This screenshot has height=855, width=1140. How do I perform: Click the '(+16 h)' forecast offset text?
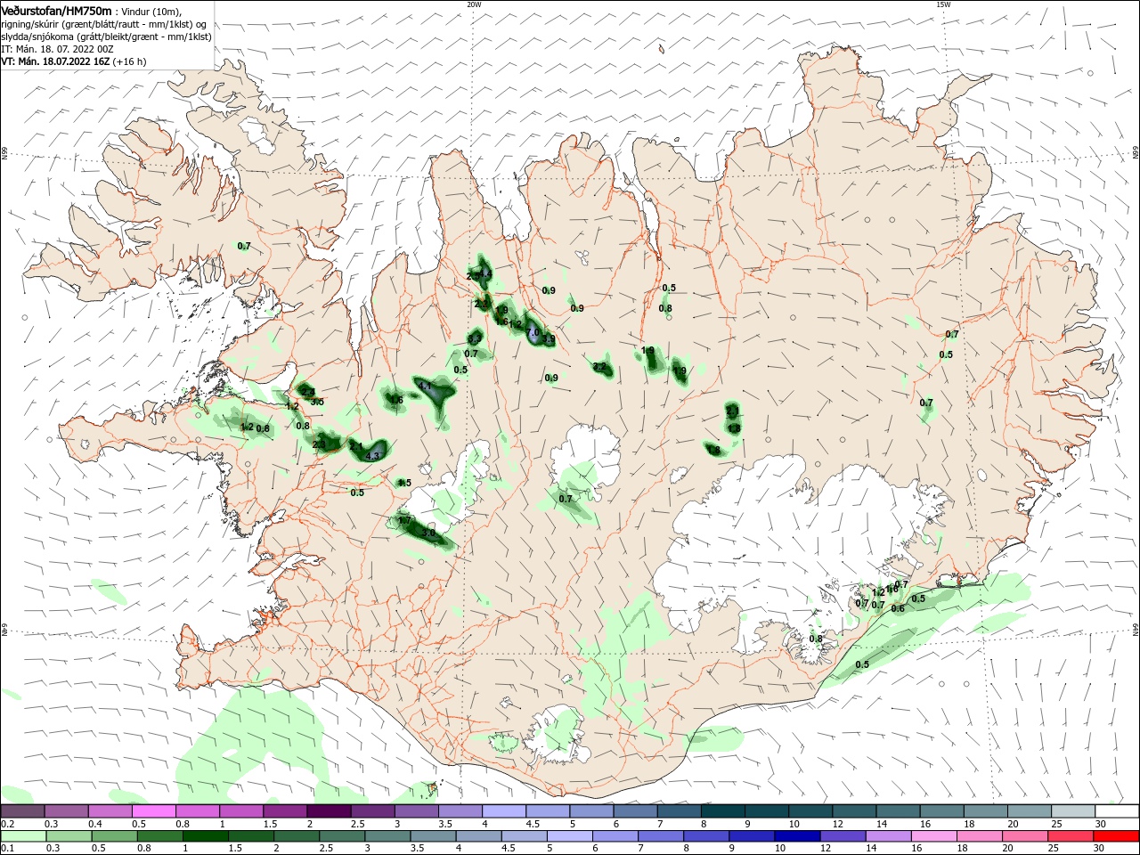click(129, 61)
